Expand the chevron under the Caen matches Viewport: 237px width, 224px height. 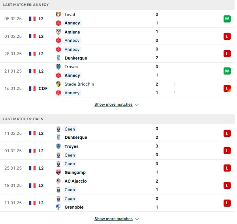137,219
